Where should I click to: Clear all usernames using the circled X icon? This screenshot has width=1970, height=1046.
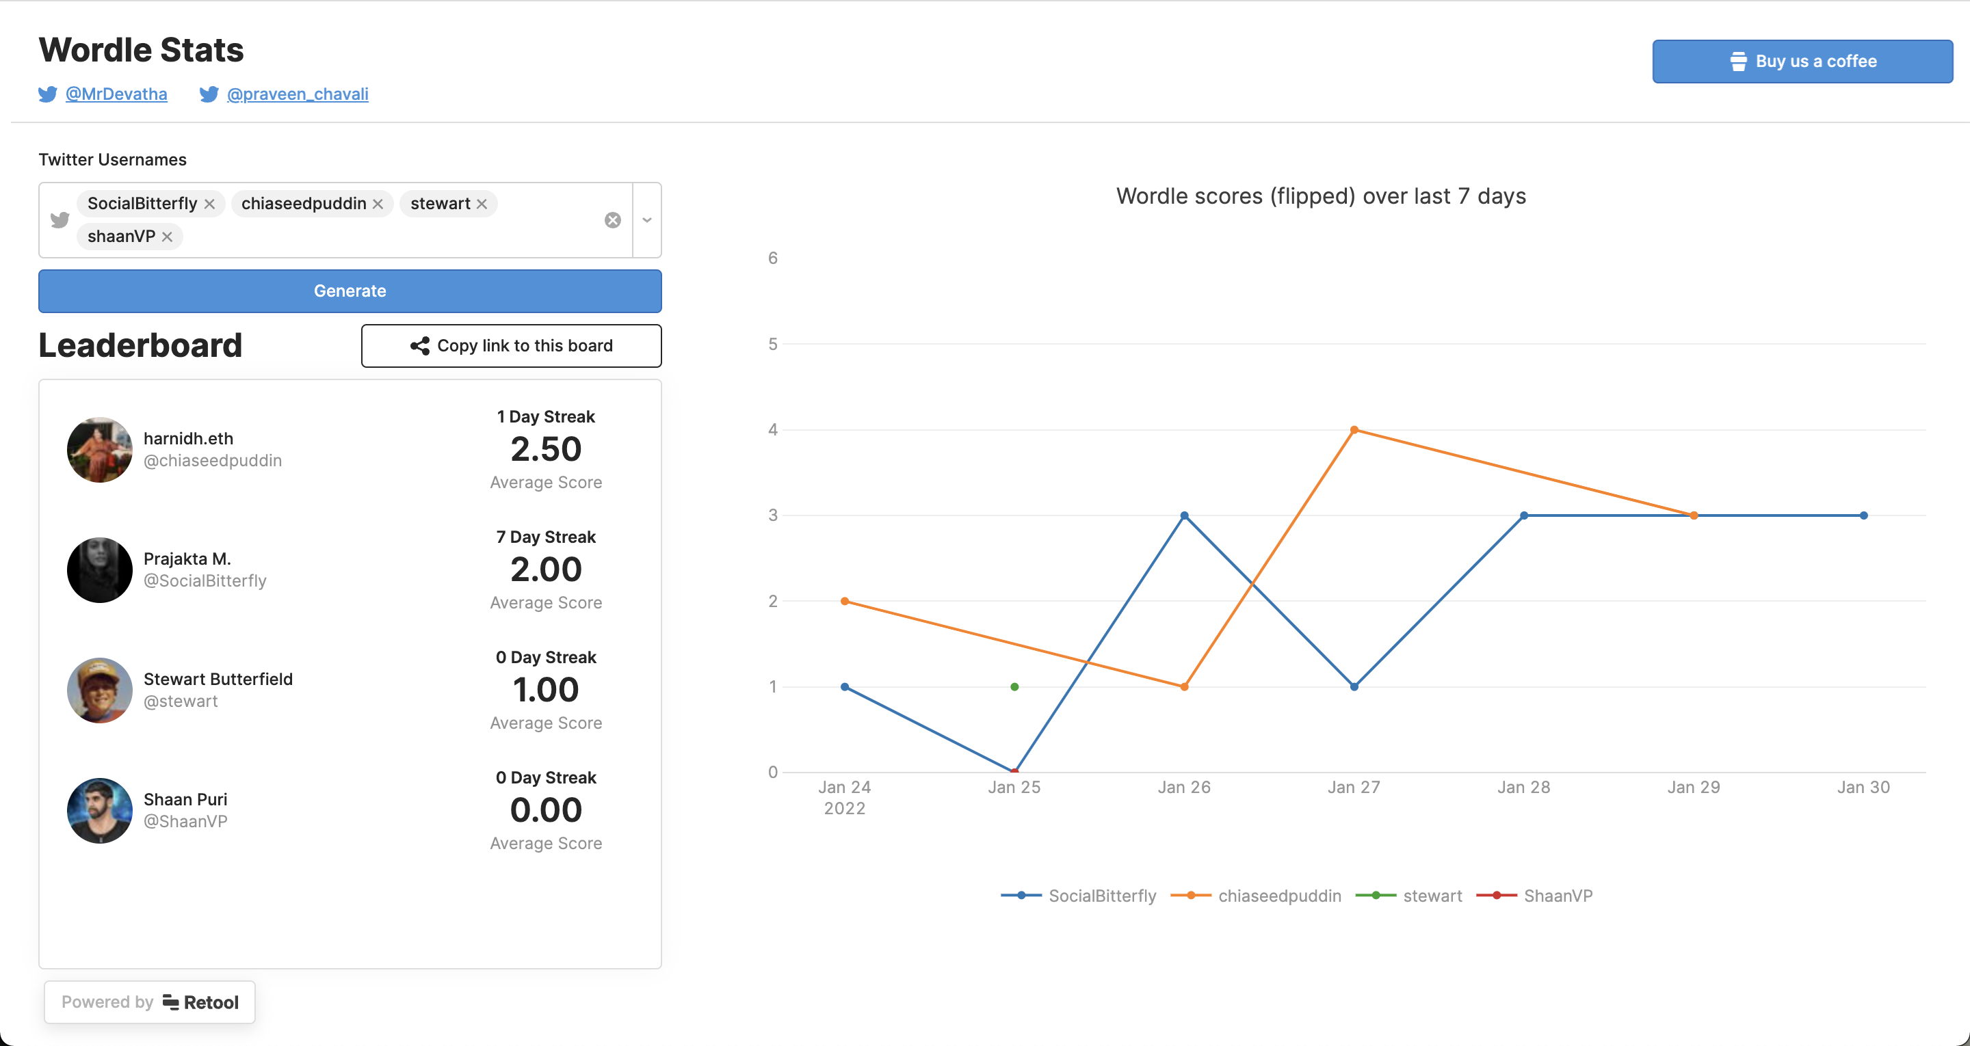pyautogui.click(x=612, y=219)
